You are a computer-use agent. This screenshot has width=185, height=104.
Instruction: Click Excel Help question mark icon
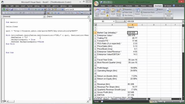tap(174, 6)
